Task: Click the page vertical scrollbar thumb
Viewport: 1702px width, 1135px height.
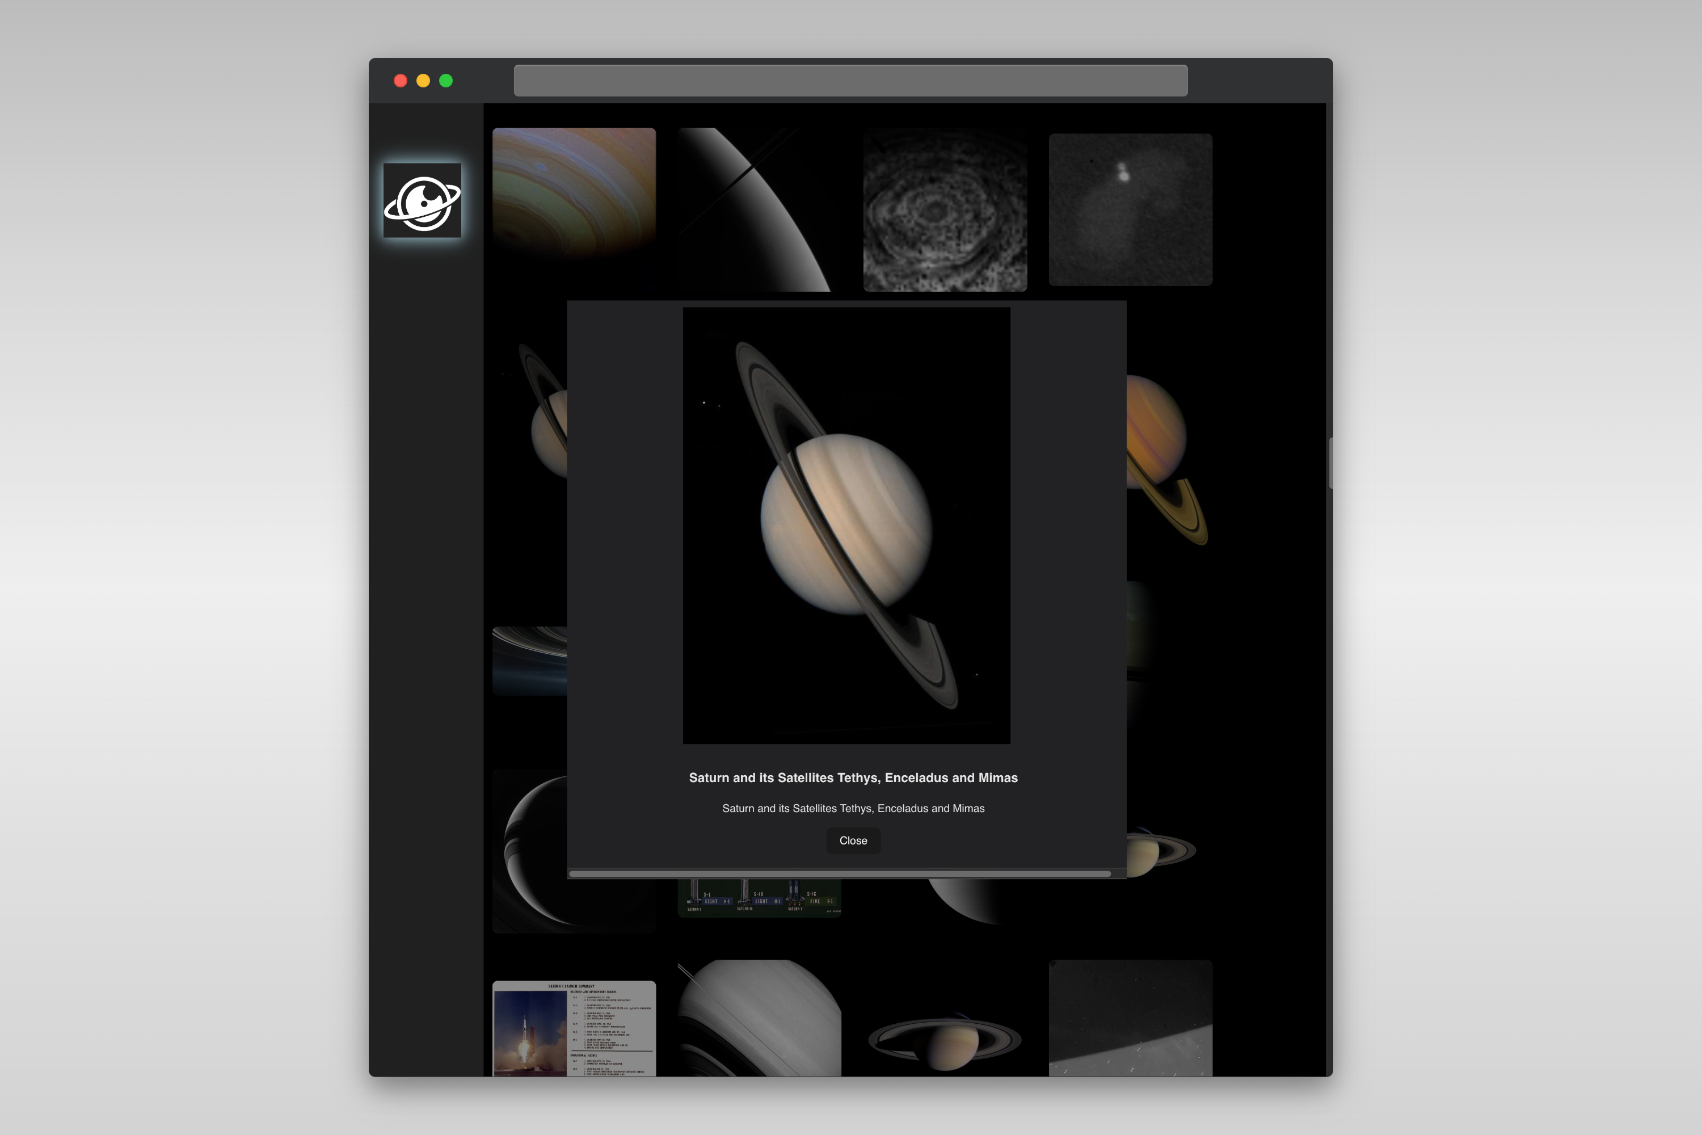Action: click(x=1330, y=463)
